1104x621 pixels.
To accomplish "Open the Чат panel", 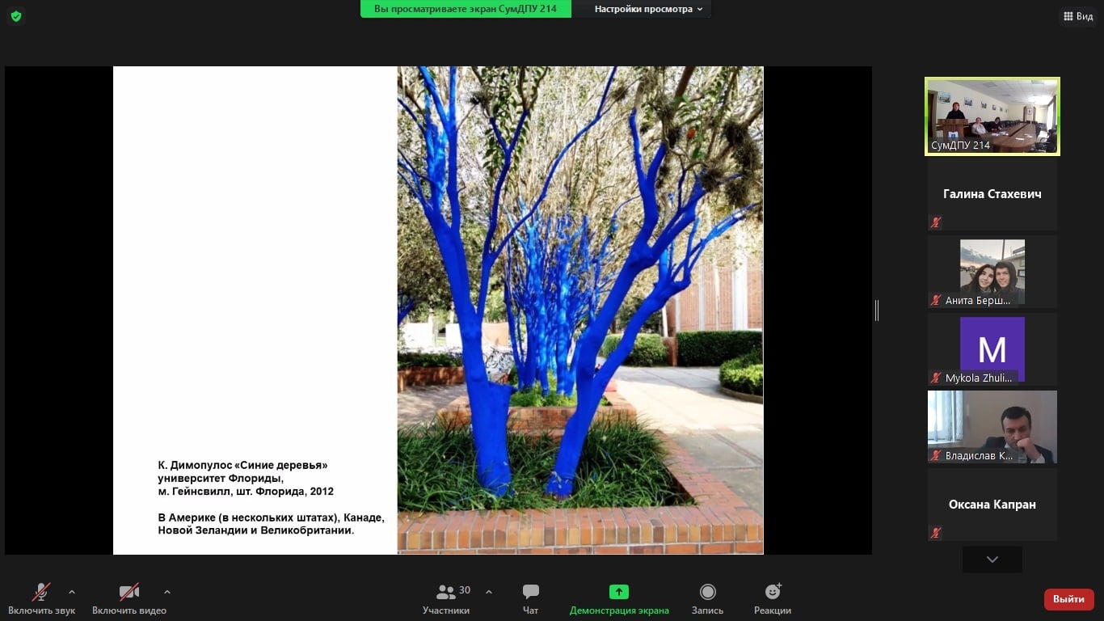I will pos(531,599).
